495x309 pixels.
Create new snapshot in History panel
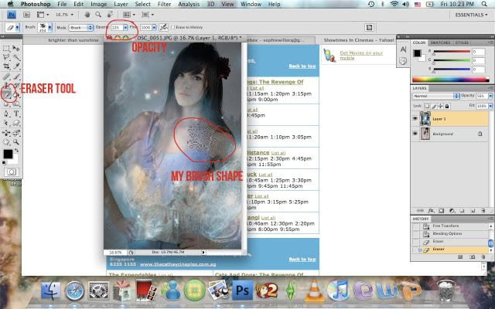click(473, 257)
